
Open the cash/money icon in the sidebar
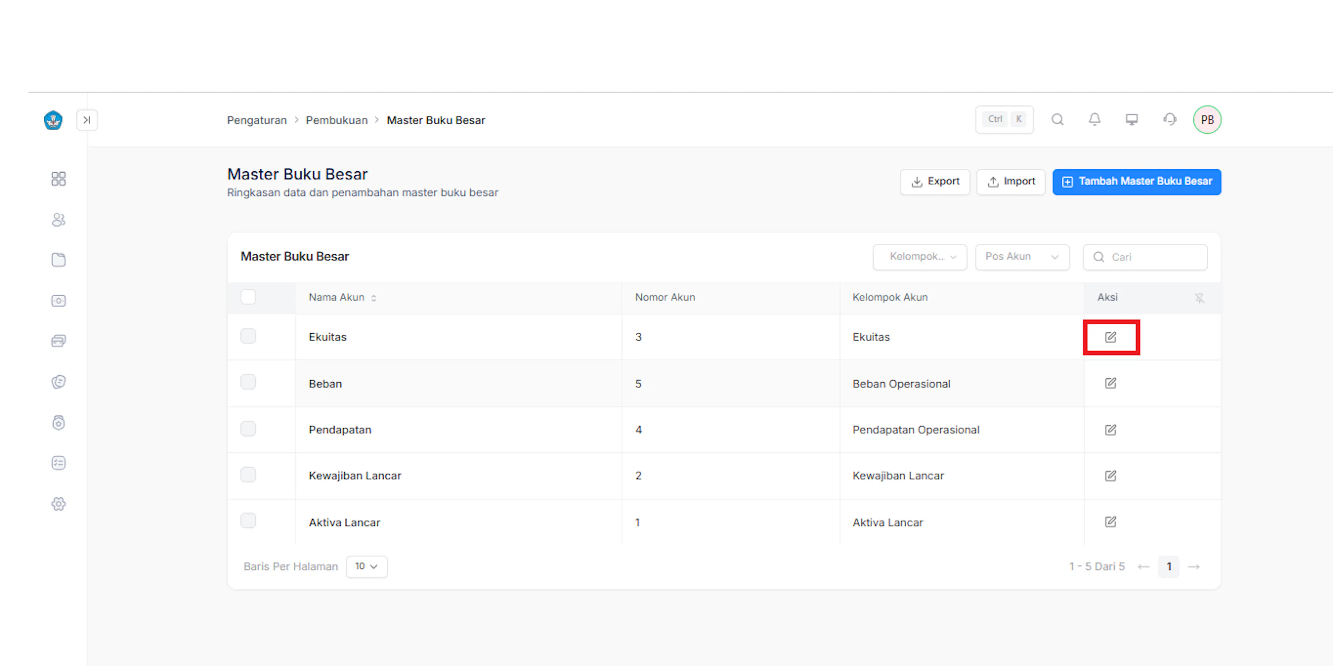pyautogui.click(x=58, y=300)
